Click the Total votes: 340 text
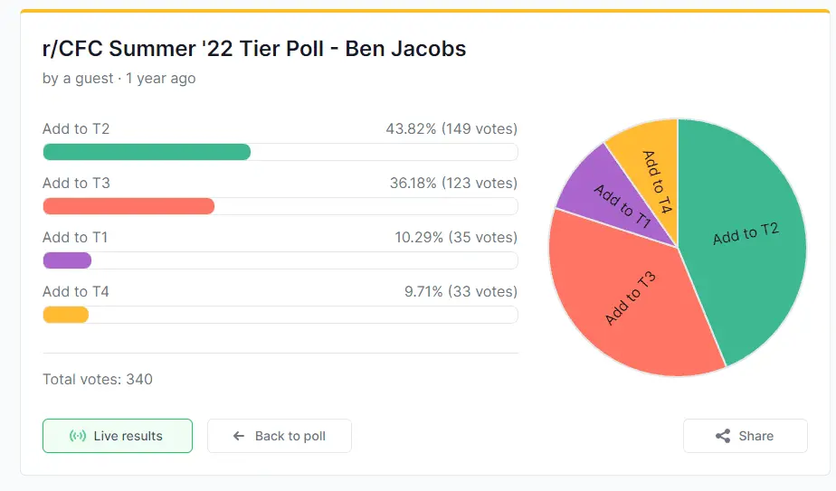836x491 pixels. [98, 380]
